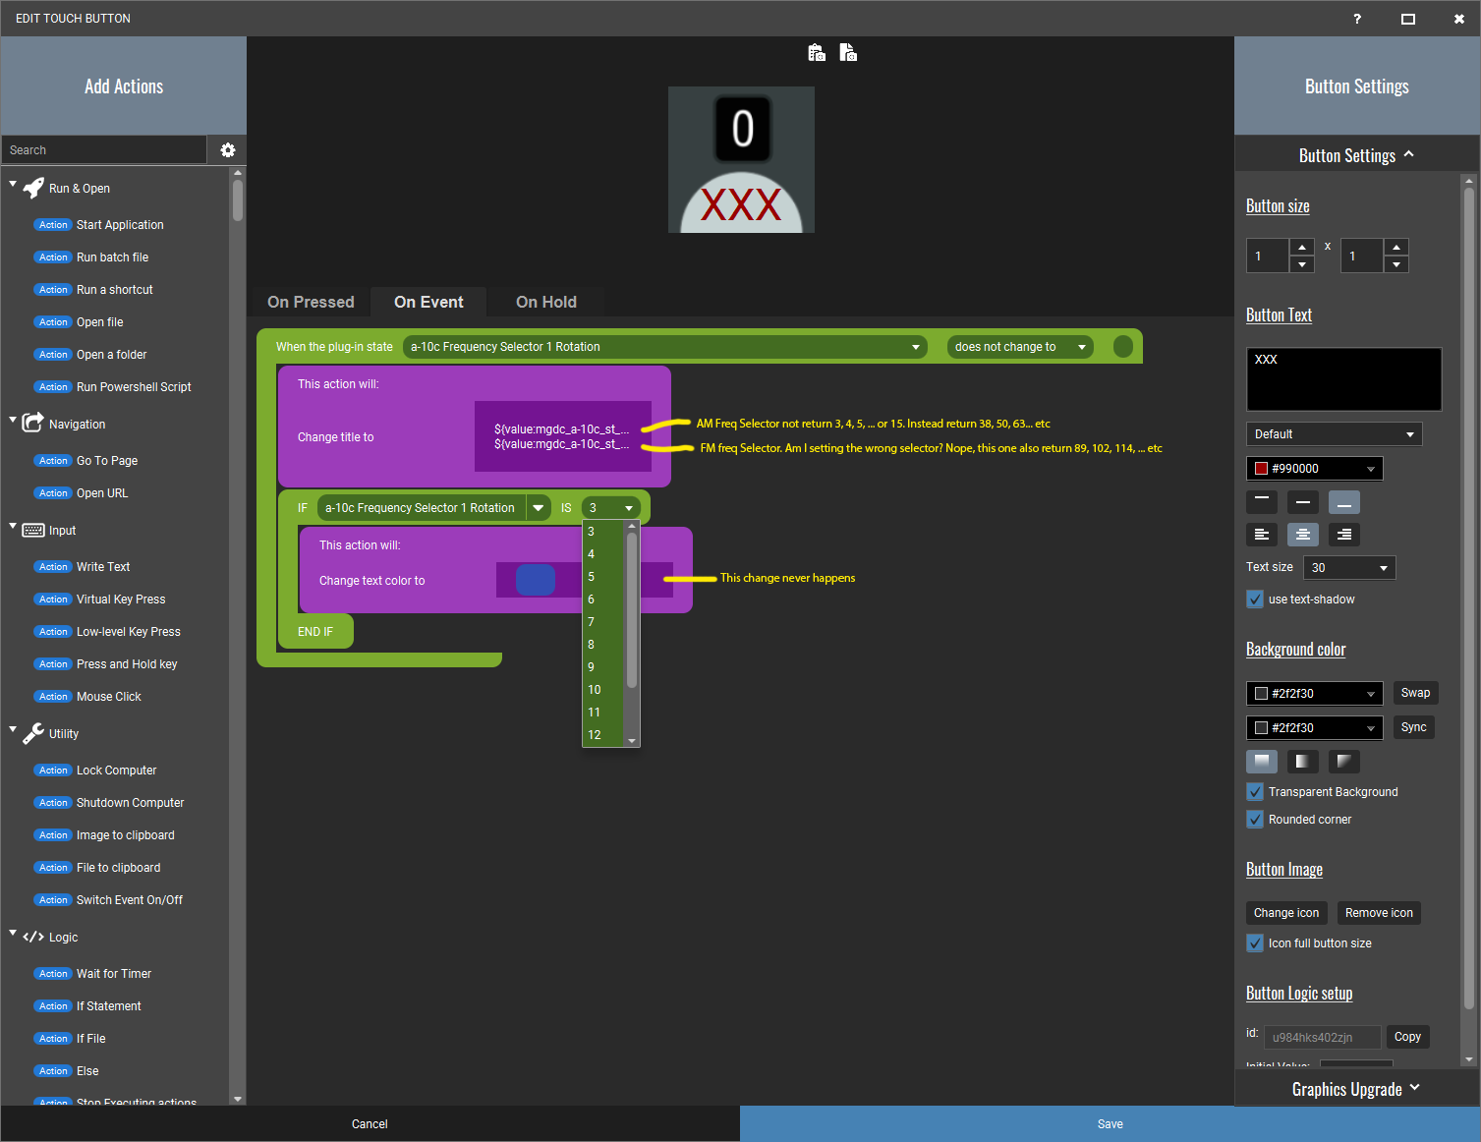Viewport: 1481px width, 1142px height.
Task: Open Text size 30 dropdown
Action: click(1348, 567)
